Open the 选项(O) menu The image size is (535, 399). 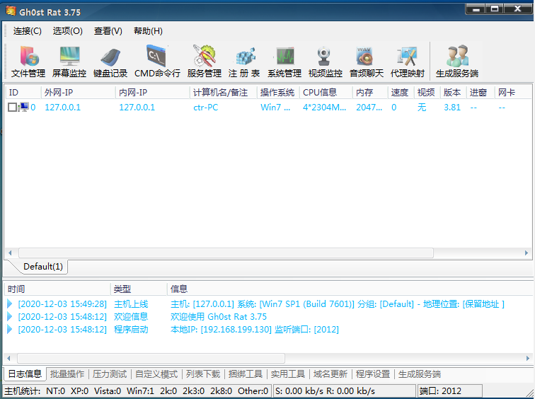click(67, 31)
